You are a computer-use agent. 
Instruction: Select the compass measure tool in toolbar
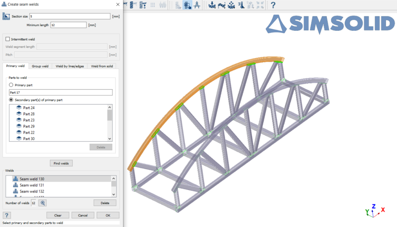(x=197, y=5)
